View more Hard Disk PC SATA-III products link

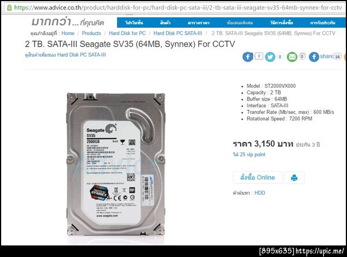[65, 55]
